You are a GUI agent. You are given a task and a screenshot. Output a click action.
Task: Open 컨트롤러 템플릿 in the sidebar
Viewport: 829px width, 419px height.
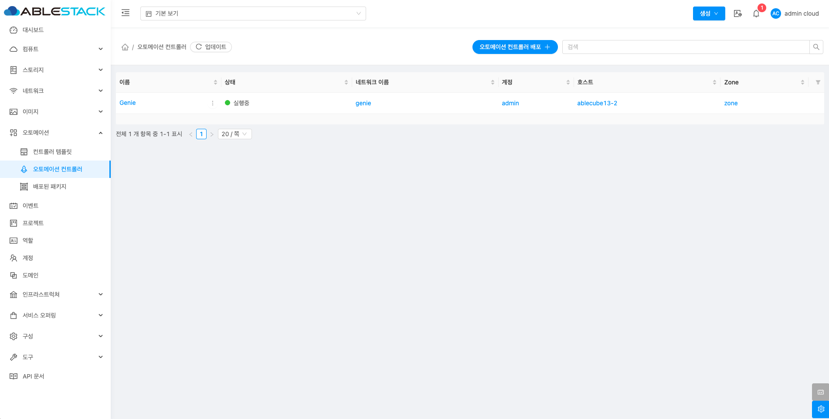tap(52, 152)
